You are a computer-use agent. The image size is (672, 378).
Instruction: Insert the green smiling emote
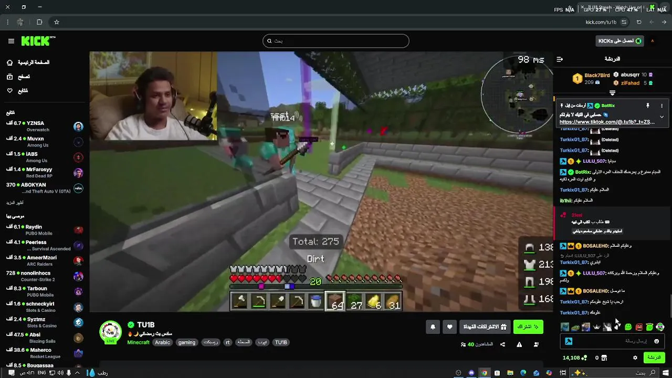pyautogui.click(x=628, y=327)
